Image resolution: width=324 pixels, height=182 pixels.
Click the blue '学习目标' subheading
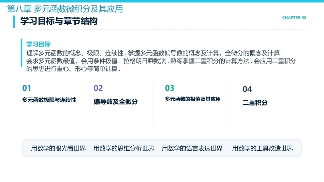click(x=39, y=44)
